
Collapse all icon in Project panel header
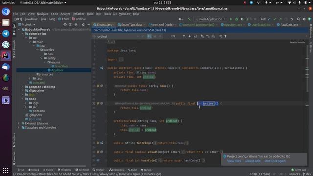(76, 25)
